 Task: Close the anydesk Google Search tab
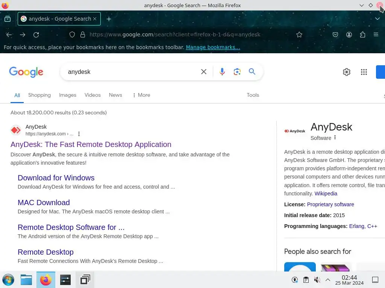(95, 19)
